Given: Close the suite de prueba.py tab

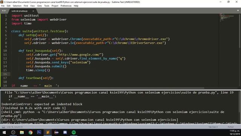Looking at the screenshot, I should (33, 11).
